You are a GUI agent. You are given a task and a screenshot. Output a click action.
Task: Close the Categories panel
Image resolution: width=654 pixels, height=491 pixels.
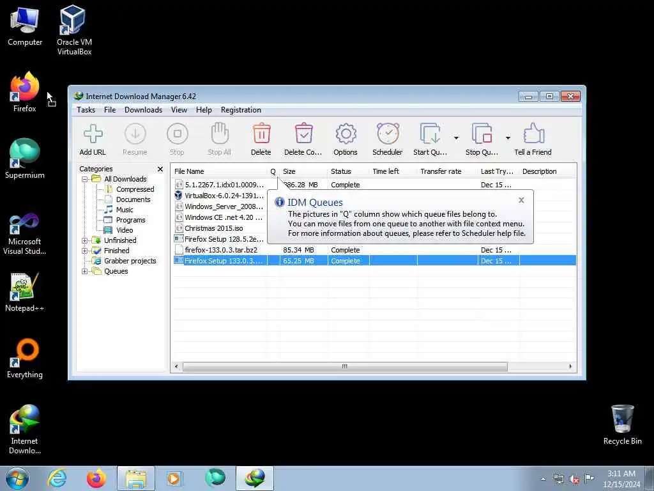tap(160, 169)
